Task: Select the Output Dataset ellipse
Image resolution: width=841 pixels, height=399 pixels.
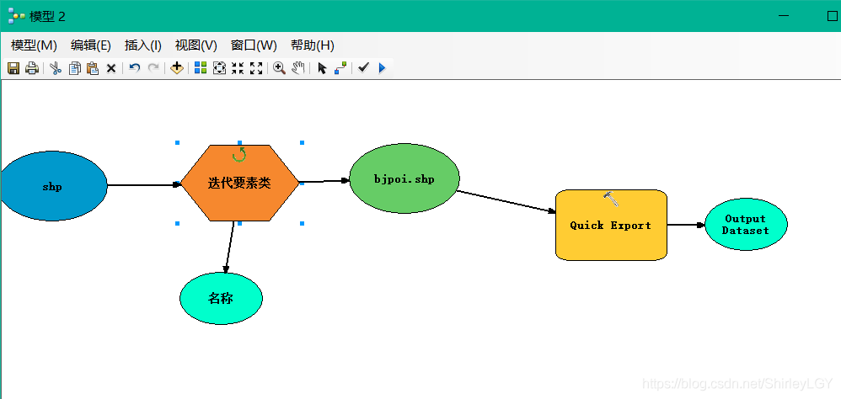Action: [746, 225]
